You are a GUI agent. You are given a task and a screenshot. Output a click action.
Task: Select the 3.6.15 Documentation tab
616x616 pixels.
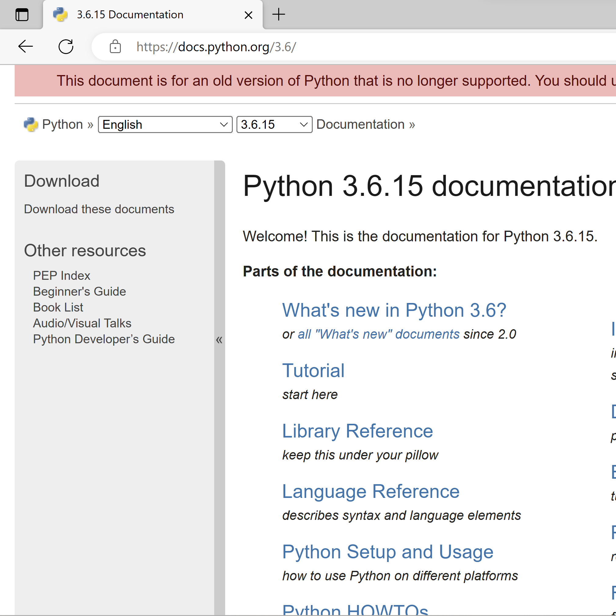[143, 15]
